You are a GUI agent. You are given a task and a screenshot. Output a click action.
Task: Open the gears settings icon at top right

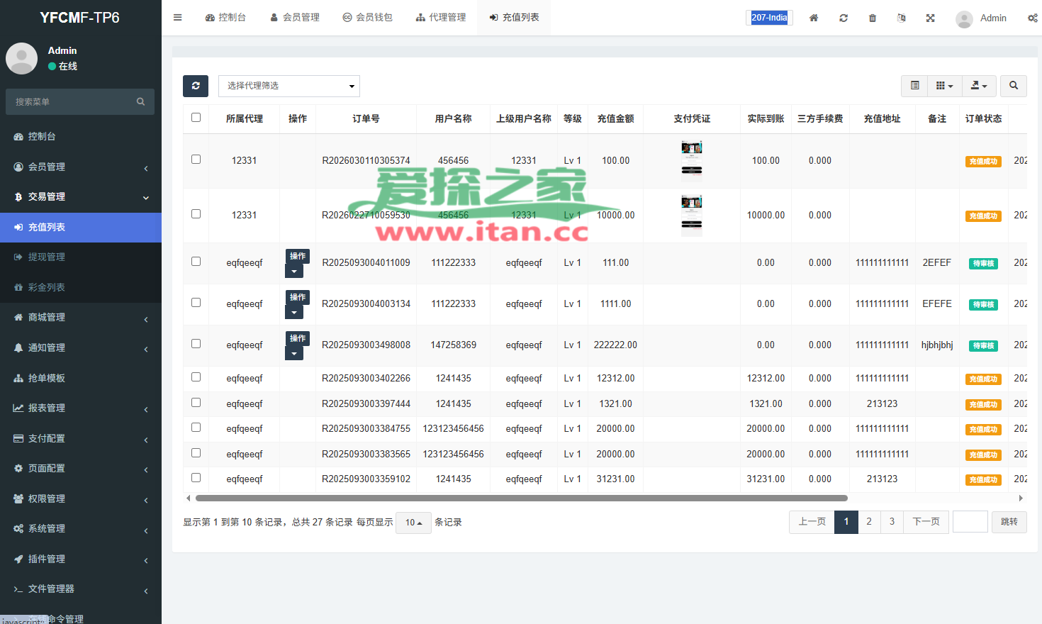(x=1032, y=18)
